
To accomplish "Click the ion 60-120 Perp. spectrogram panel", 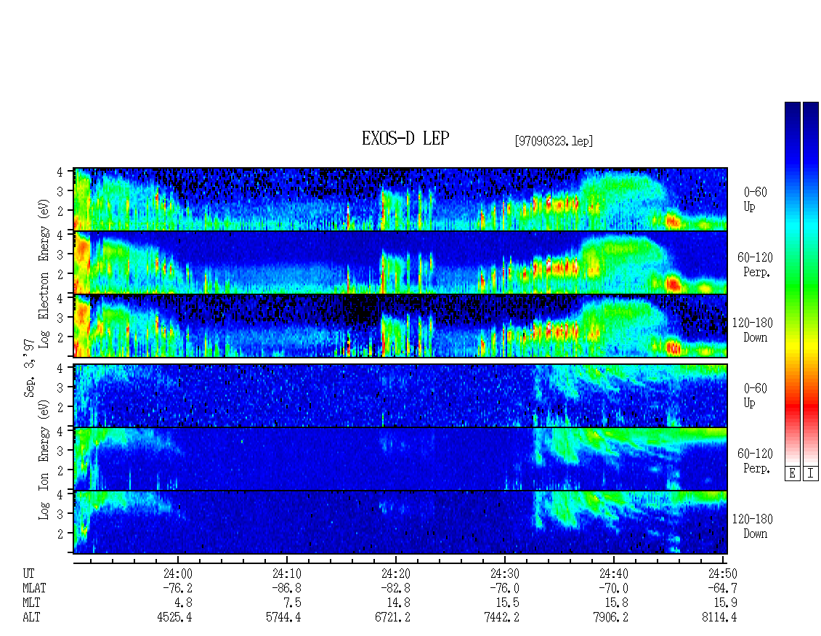I will [x=400, y=459].
